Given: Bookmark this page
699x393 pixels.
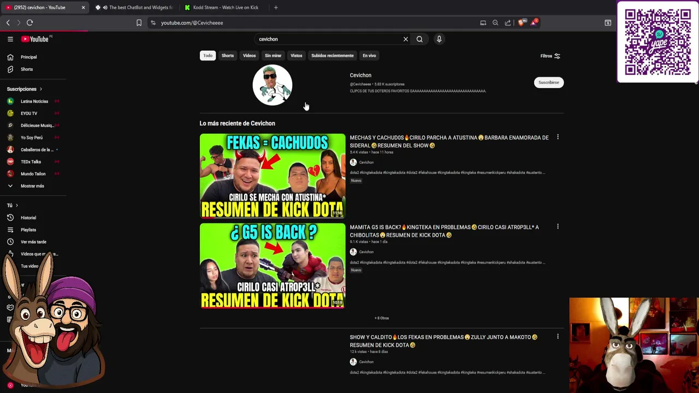Looking at the screenshot, I should point(139,23).
